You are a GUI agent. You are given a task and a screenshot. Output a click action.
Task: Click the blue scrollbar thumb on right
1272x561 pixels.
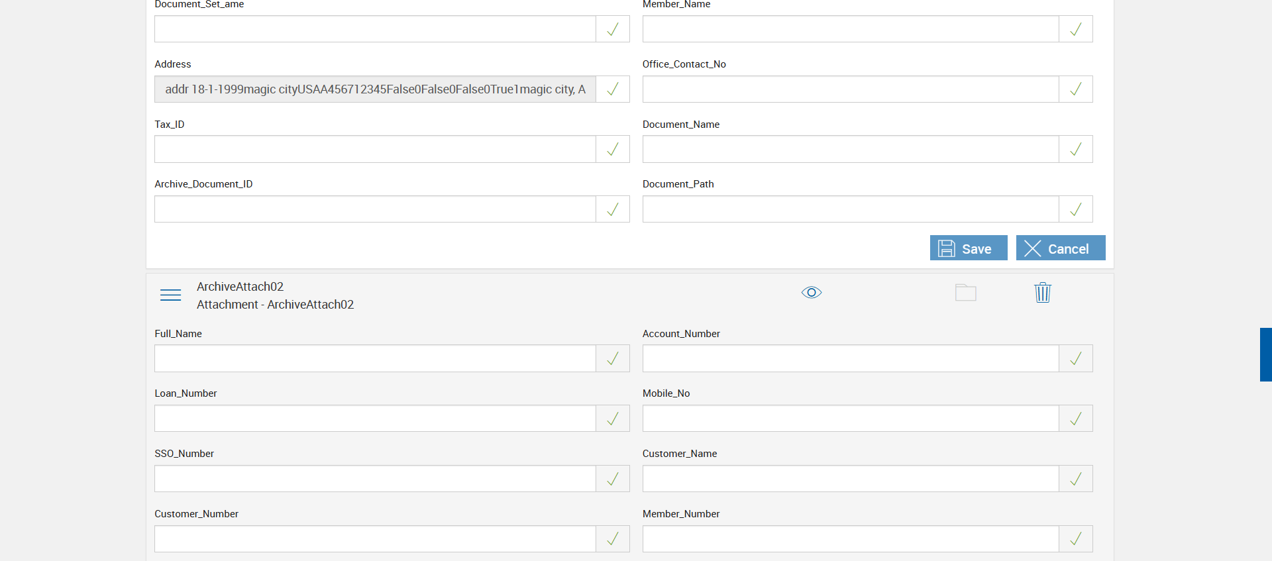point(1265,354)
